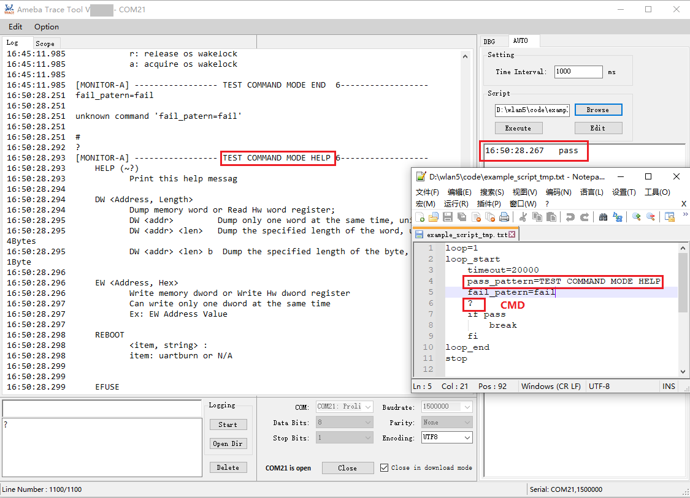Click the New file icon in Notepad++

pyautogui.click(x=420, y=217)
